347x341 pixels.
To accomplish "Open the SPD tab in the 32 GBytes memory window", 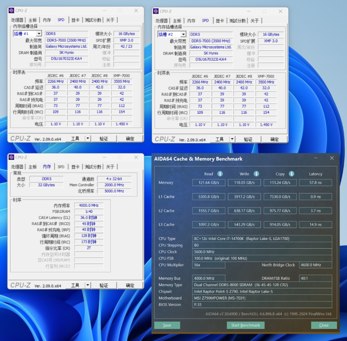I will click(x=61, y=167).
